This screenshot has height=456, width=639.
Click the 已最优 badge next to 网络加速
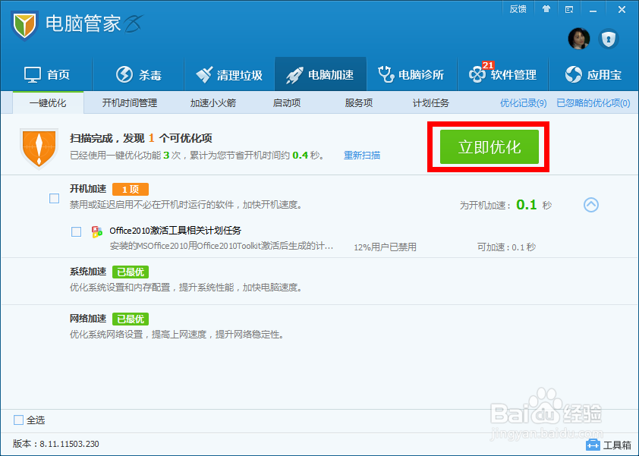click(131, 319)
